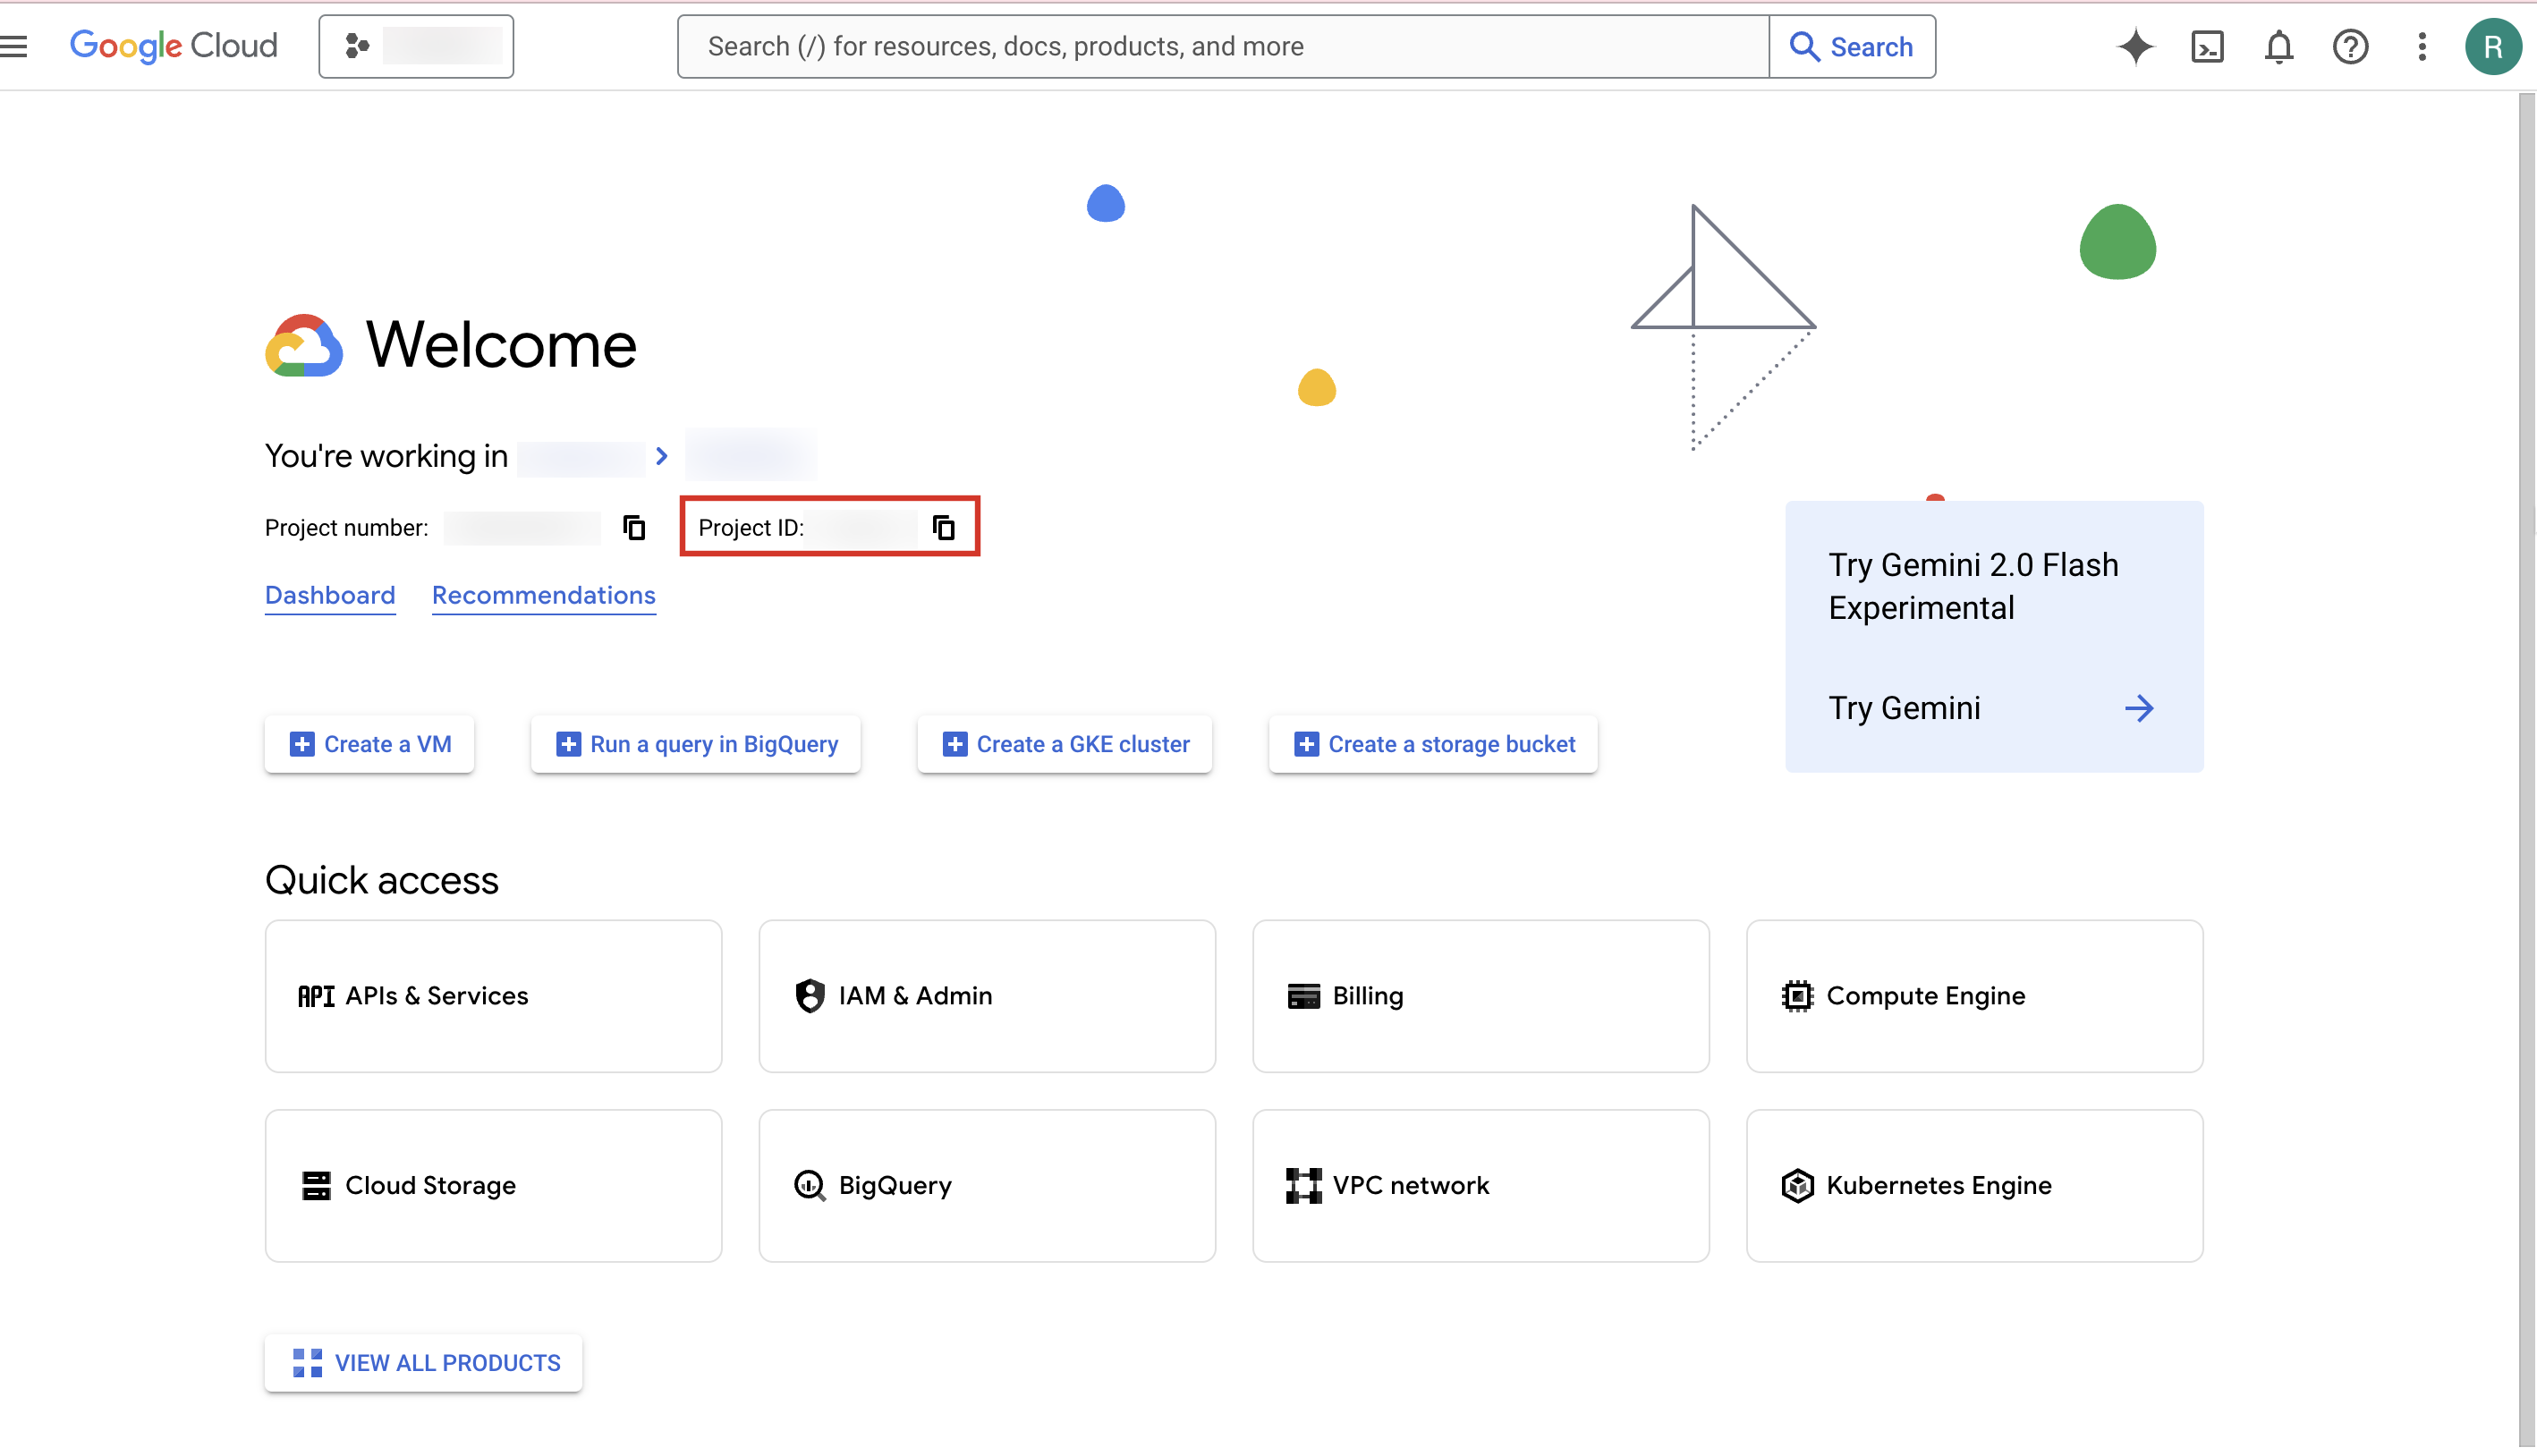Click Create a GKE cluster
2537x1456 pixels.
tap(1065, 744)
